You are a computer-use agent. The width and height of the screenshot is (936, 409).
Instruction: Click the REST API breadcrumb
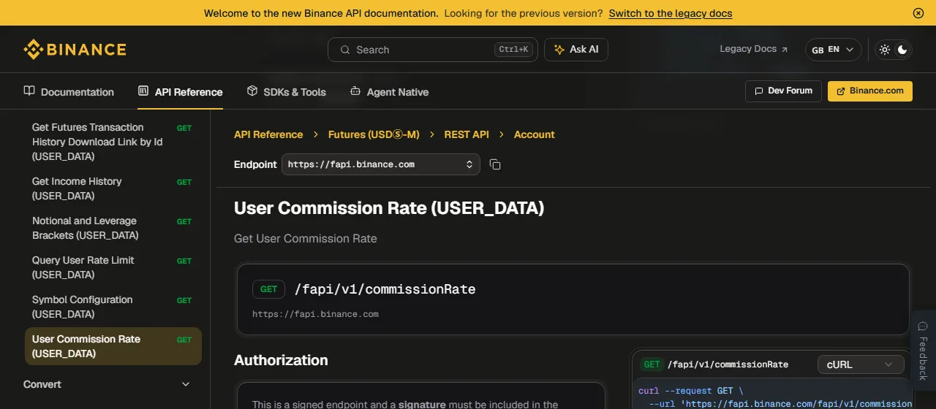pos(467,134)
